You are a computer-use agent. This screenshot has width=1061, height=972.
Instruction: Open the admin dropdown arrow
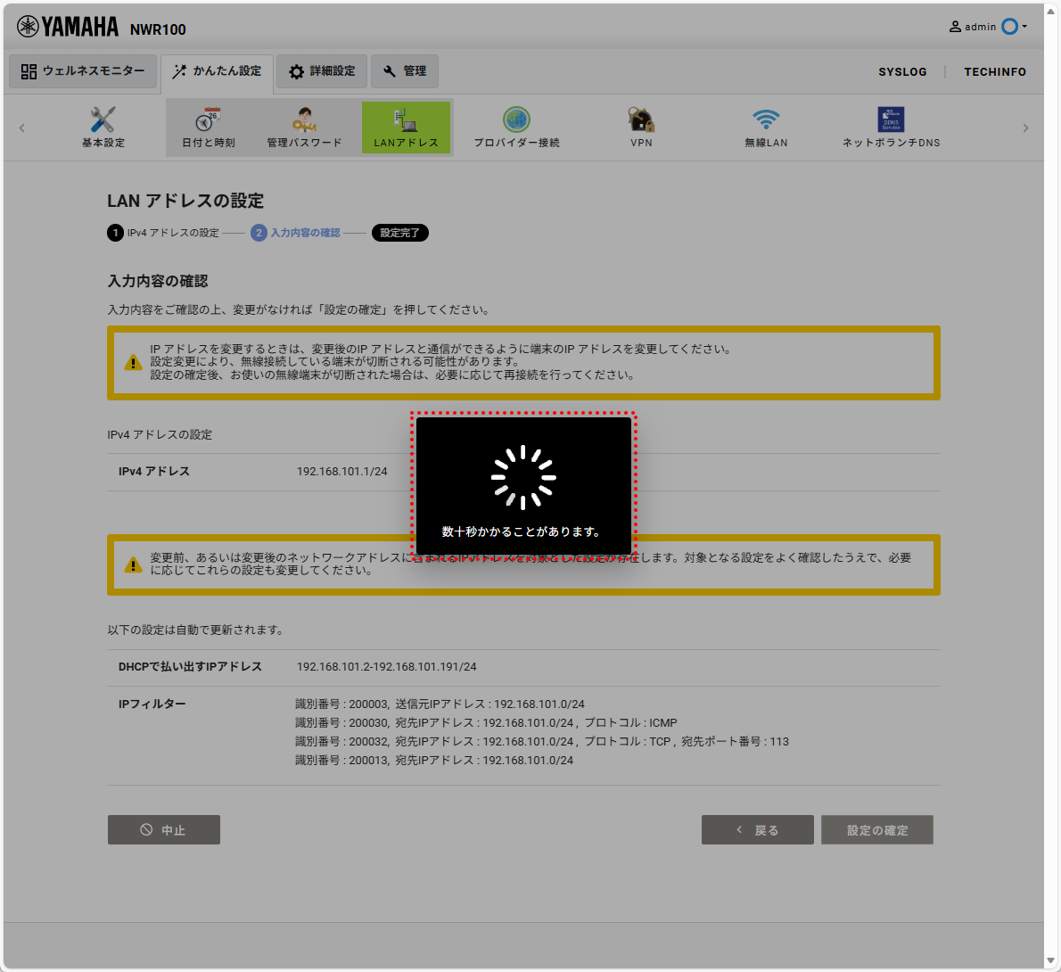point(1024,27)
